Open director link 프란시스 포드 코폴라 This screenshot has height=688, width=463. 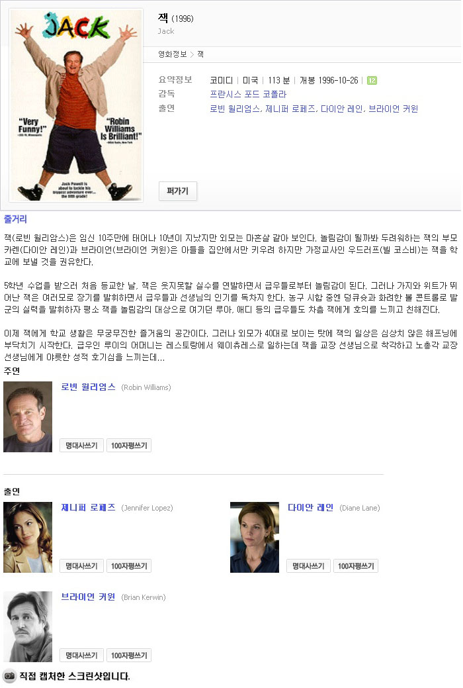pyautogui.click(x=248, y=94)
